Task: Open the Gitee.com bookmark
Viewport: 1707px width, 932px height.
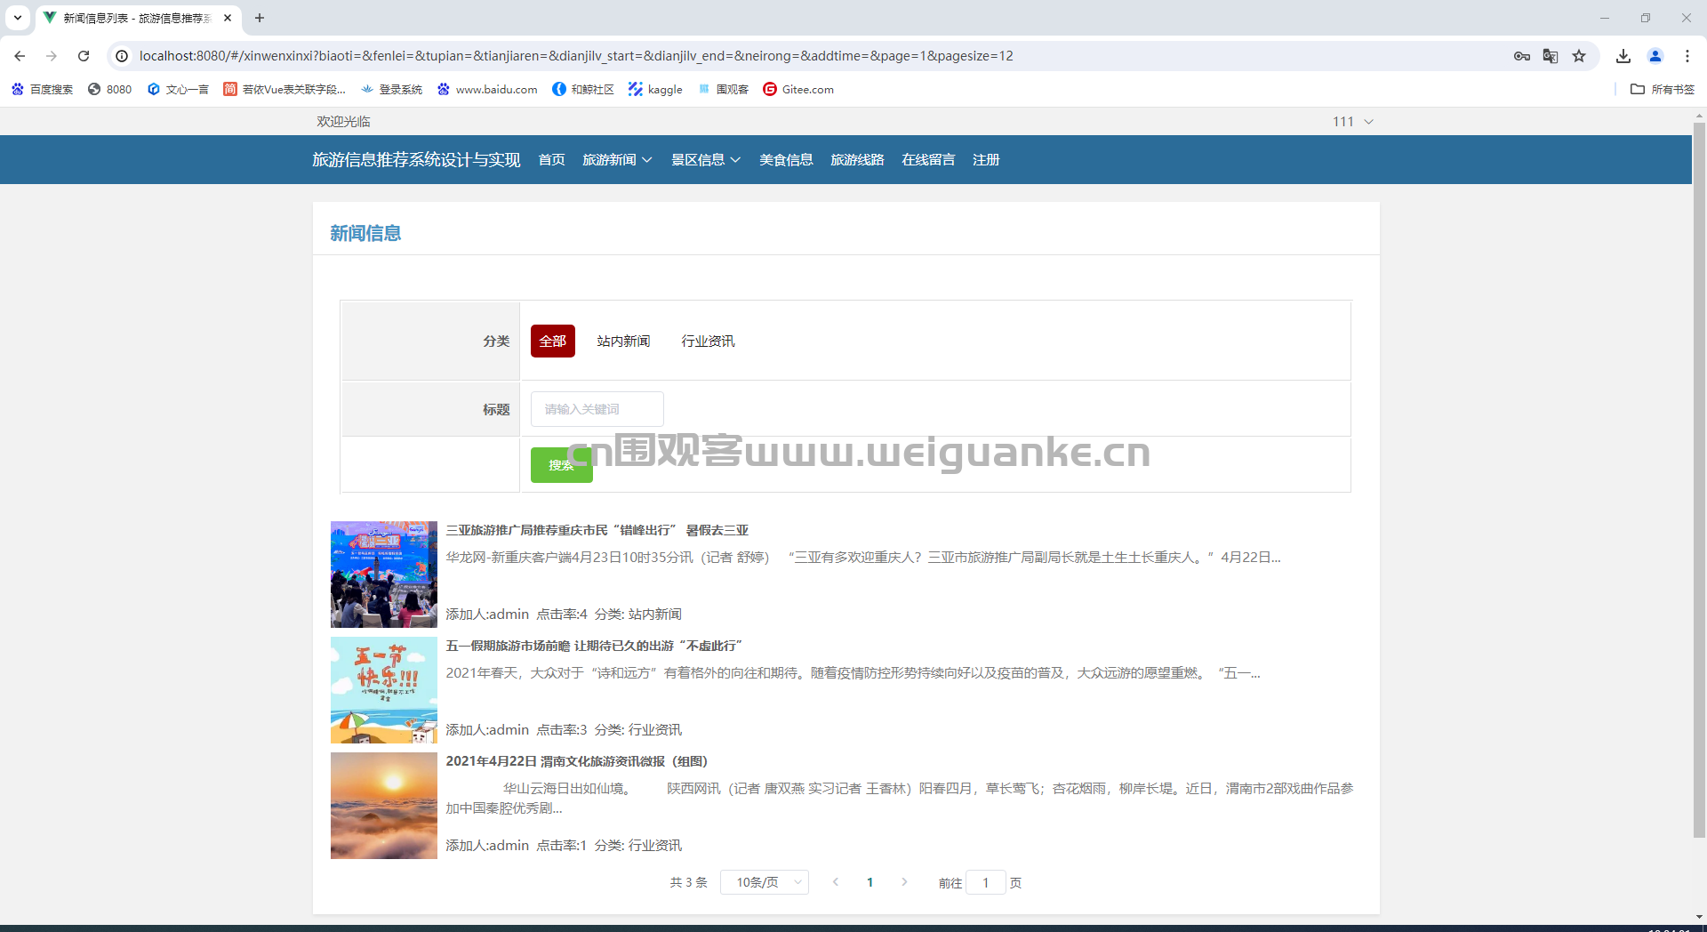Action: [x=798, y=89]
